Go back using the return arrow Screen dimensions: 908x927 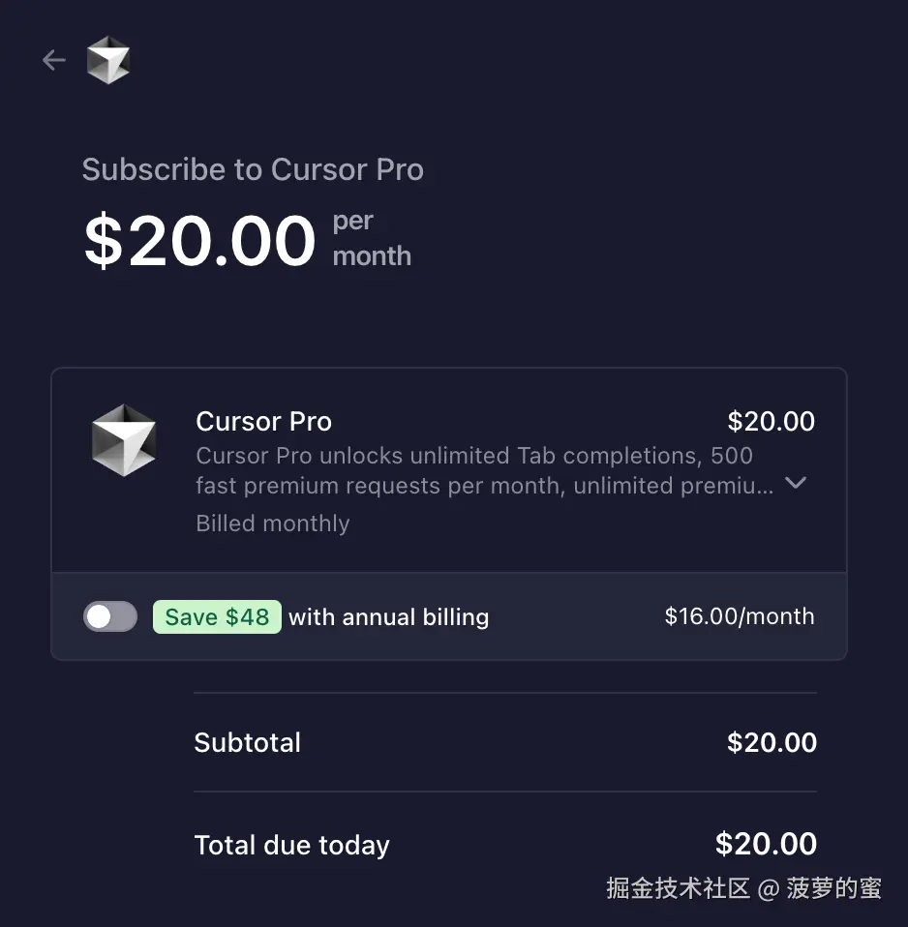(53, 60)
